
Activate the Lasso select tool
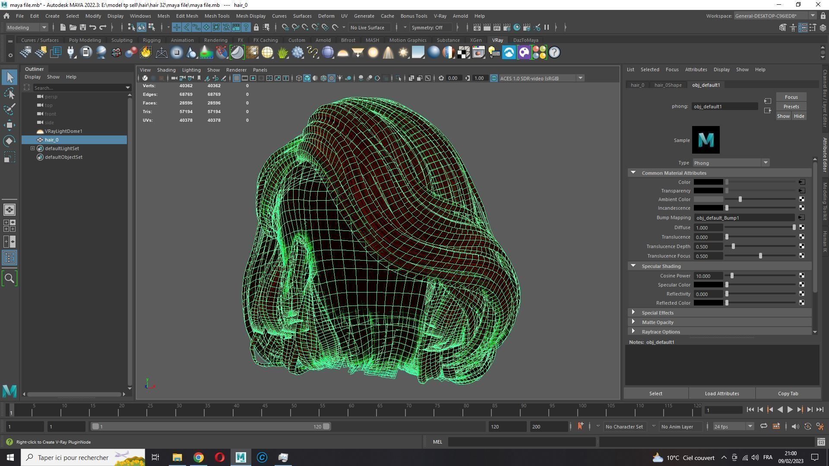9,93
